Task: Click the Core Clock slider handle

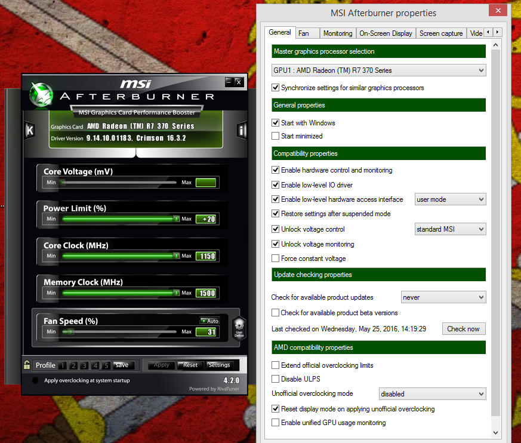Action: point(176,256)
